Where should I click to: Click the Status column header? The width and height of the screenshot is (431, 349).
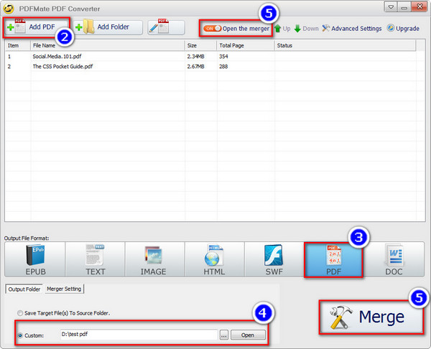coord(346,46)
